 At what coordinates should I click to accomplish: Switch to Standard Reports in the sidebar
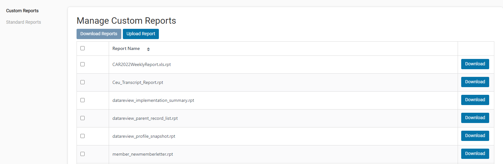point(23,22)
